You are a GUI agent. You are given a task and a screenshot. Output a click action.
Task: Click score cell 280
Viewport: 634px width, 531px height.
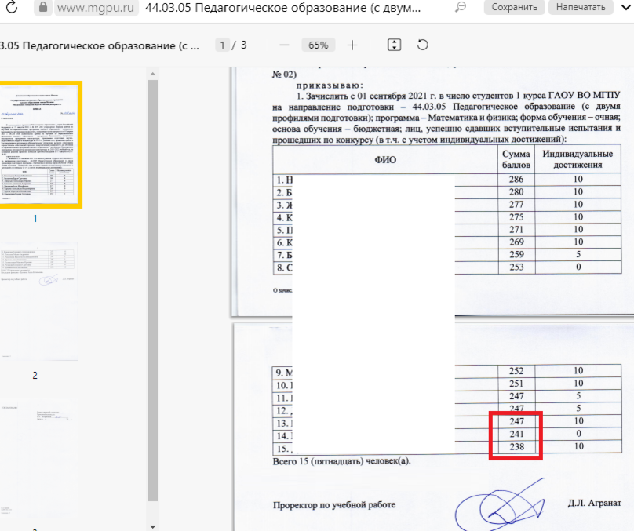pyautogui.click(x=516, y=191)
